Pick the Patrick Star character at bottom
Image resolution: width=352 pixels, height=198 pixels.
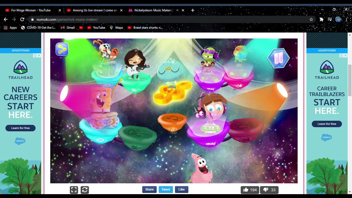(202, 168)
